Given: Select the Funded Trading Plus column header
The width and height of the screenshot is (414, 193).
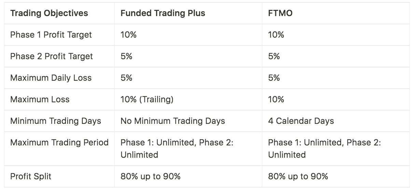Looking at the screenshot, I should [163, 13].
